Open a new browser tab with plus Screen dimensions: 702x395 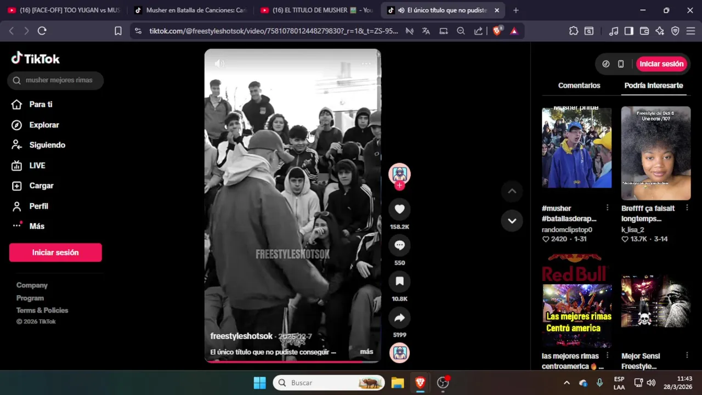[x=516, y=10]
